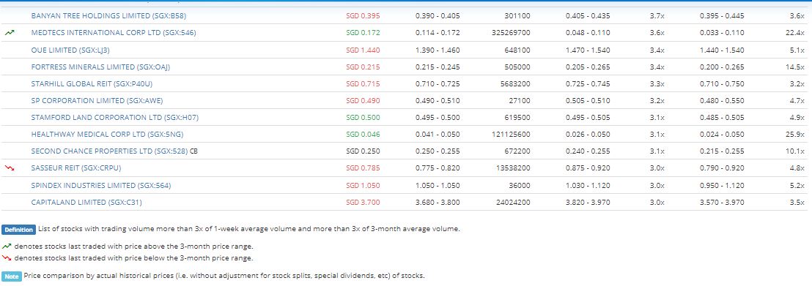Viewport: 812px width, 286px height.
Task: Open OUE Limited (SGX:LJ3) link
Action: pyautogui.click(x=70, y=50)
